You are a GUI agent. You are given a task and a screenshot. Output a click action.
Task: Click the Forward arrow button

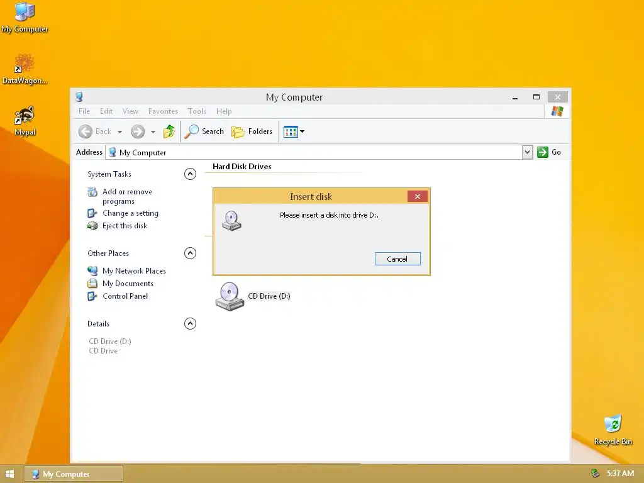[138, 131]
